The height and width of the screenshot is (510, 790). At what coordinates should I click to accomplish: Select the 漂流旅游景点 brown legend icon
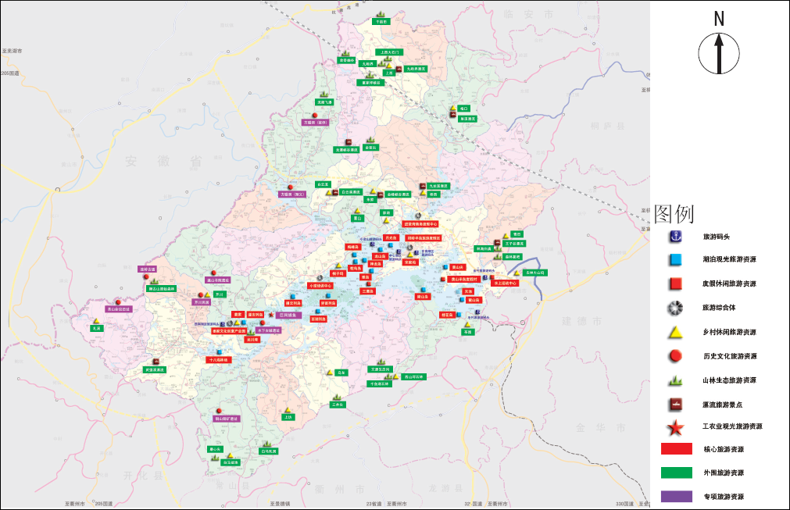[675, 404]
